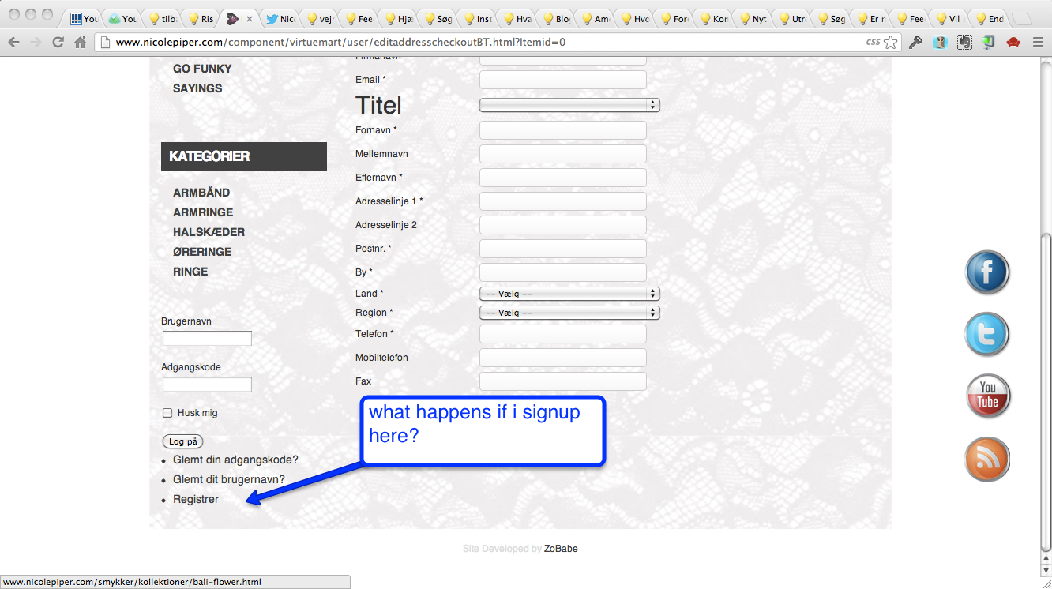The image size is (1052, 589).
Task: Open the Region dropdown
Action: 569,313
